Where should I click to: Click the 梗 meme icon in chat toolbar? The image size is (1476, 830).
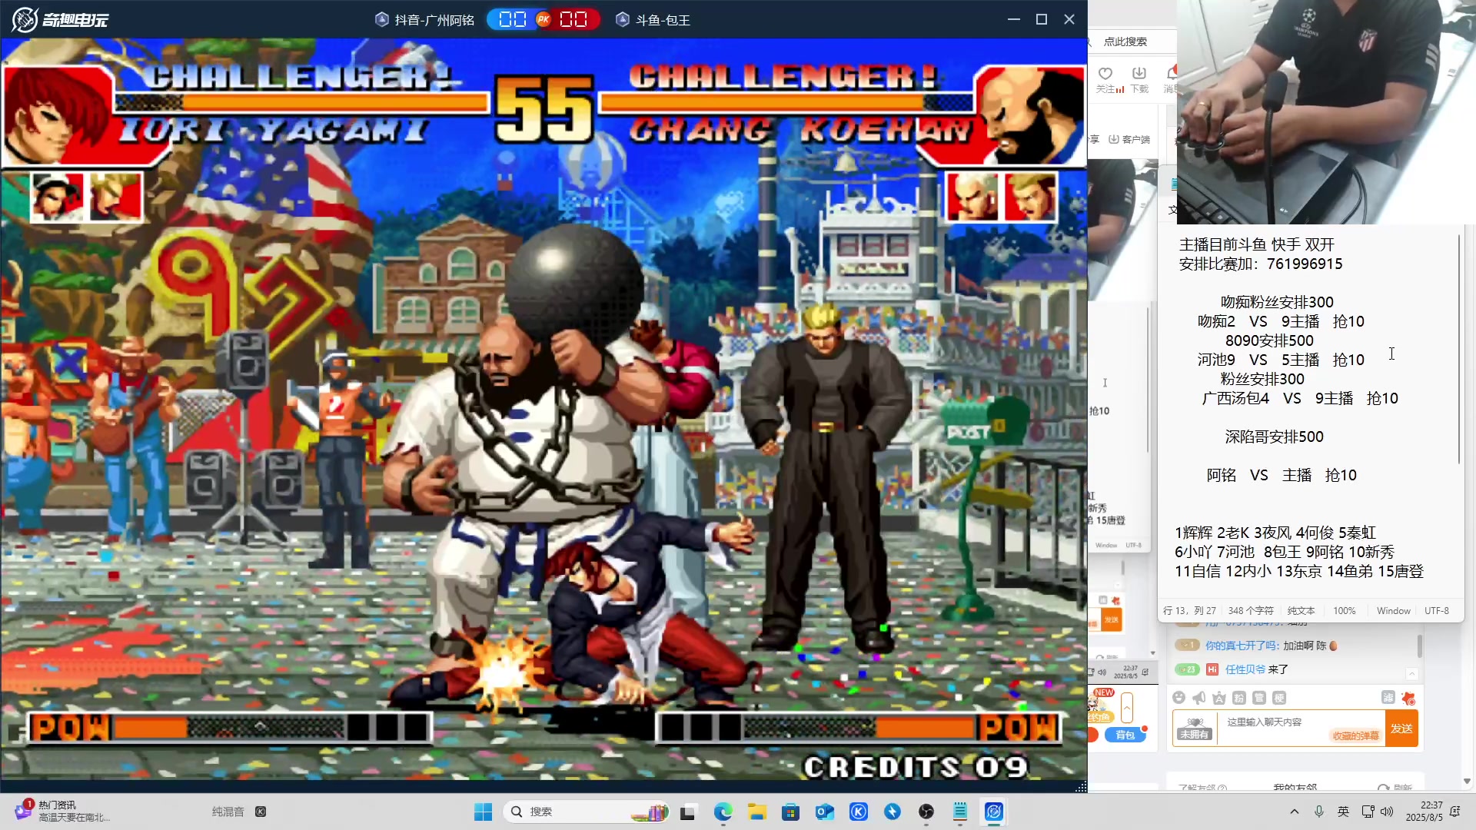click(x=1279, y=698)
